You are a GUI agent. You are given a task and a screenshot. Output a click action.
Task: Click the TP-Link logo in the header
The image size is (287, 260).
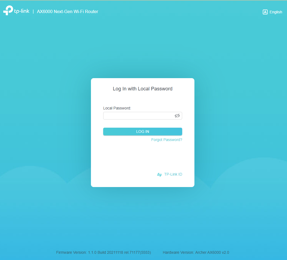tap(16, 10)
